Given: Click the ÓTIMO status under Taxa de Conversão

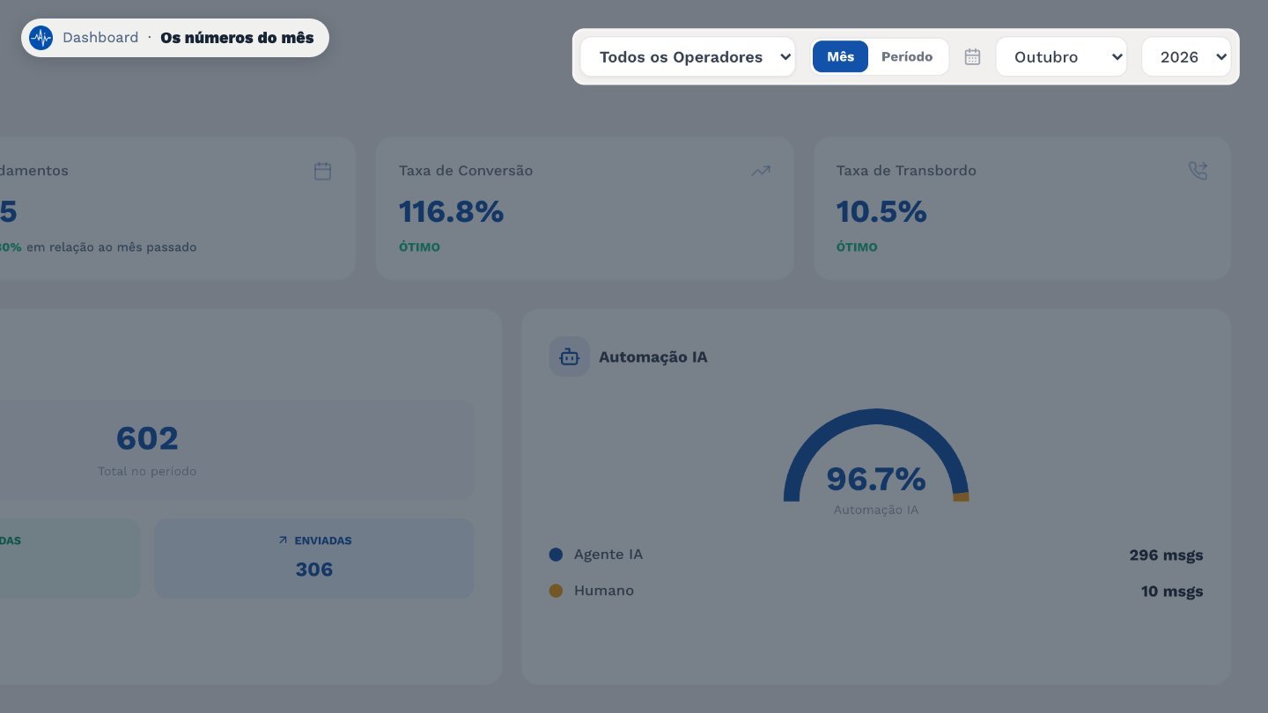Looking at the screenshot, I should (x=419, y=247).
